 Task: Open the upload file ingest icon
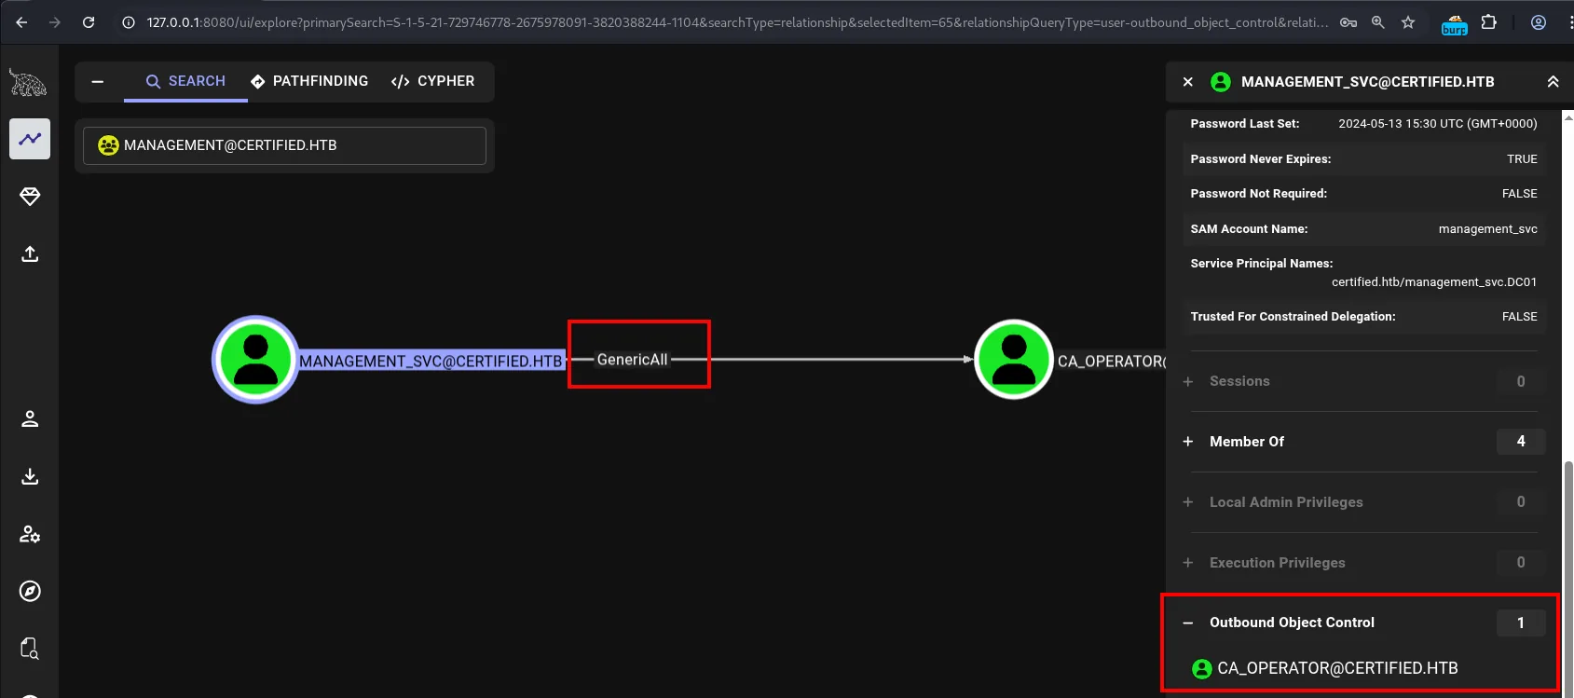[x=30, y=253]
